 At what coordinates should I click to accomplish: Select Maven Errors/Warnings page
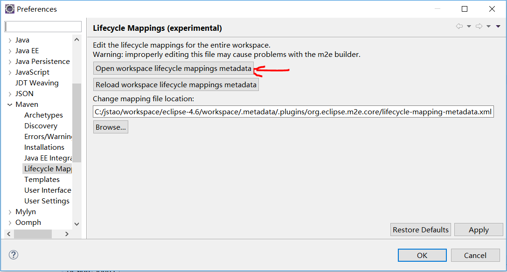point(48,137)
